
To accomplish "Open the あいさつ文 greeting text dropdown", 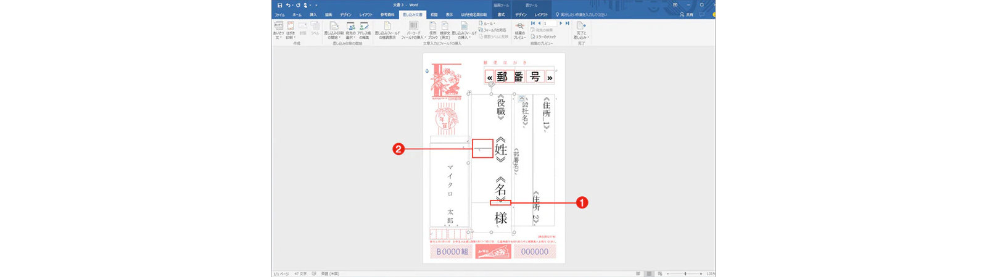I will (278, 30).
